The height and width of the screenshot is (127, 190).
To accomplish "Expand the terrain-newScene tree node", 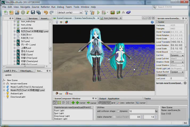I will click(4, 84).
